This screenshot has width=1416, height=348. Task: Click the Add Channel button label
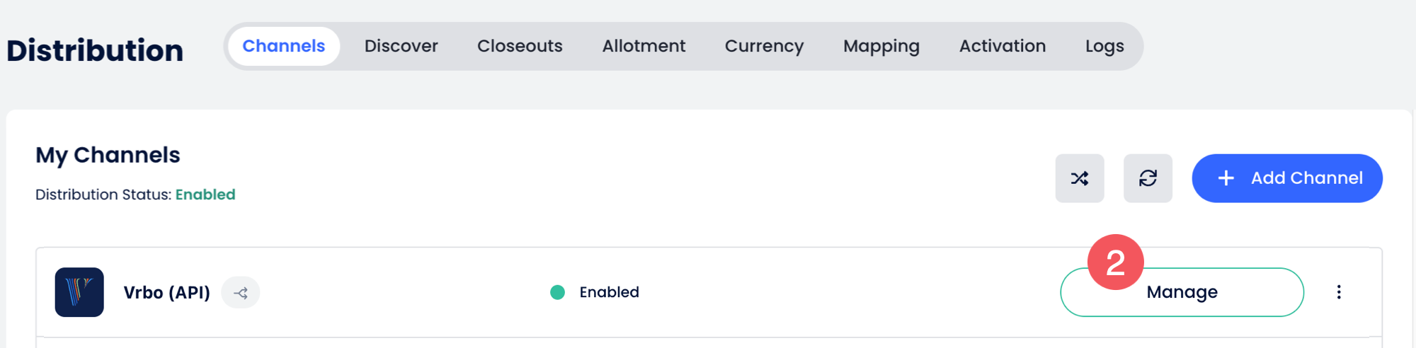tap(1306, 178)
